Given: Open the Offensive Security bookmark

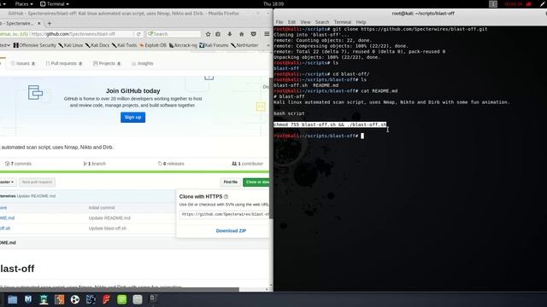Looking at the screenshot, I should click(x=34, y=45).
